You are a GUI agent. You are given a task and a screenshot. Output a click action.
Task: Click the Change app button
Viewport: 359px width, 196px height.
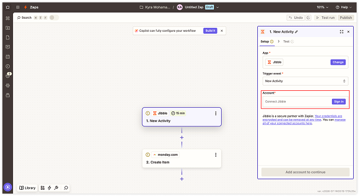click(x=338, y=62)
